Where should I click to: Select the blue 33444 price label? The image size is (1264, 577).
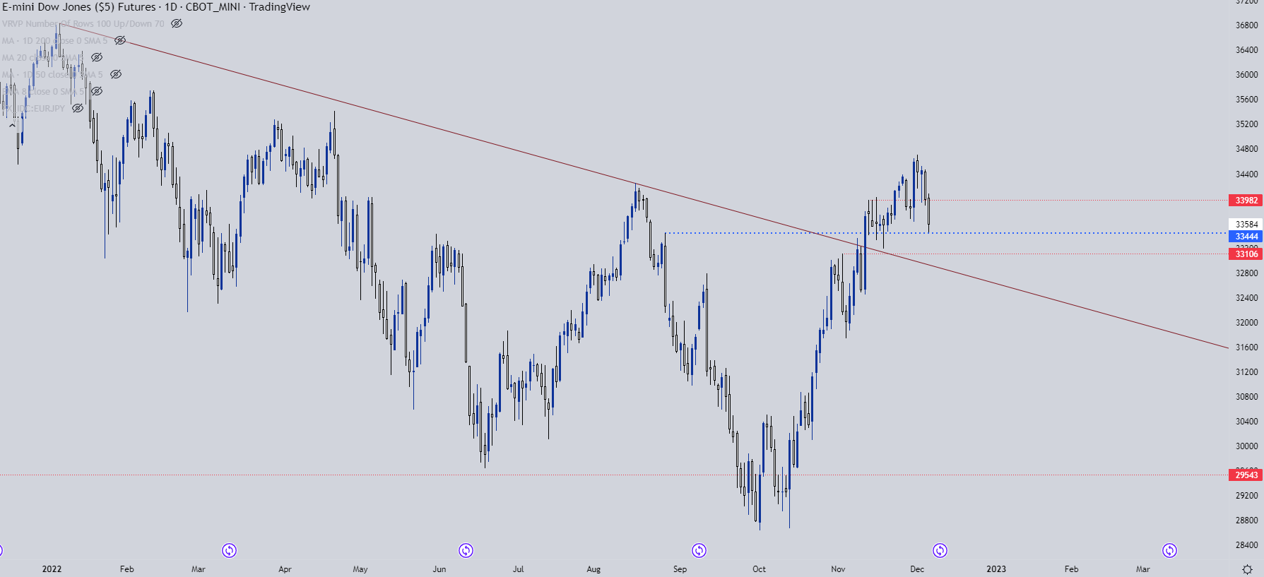click(1246, 237)
